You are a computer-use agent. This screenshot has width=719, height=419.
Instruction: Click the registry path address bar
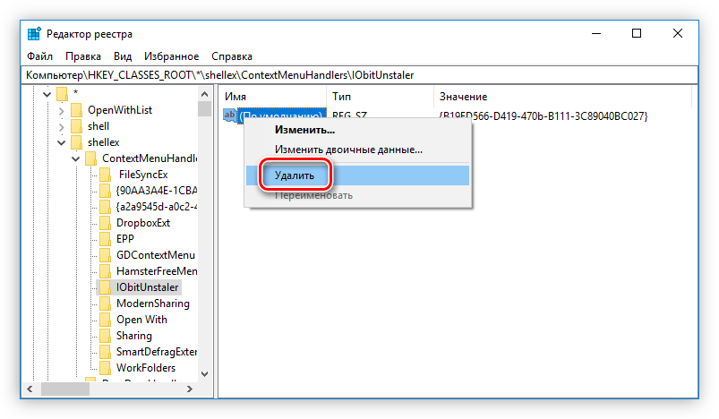(x=358, y=75)
